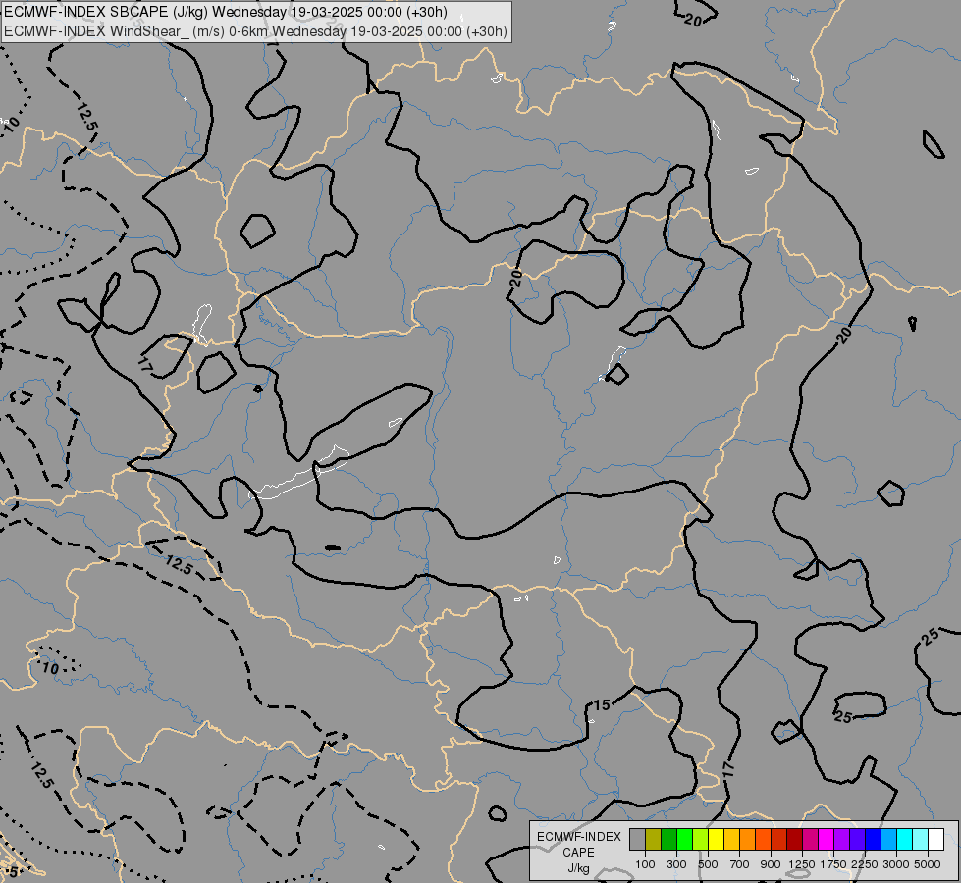Click the olive swatch in CAPE legend
This screenshot has width=961, height=883.
(x=653, y=839)
